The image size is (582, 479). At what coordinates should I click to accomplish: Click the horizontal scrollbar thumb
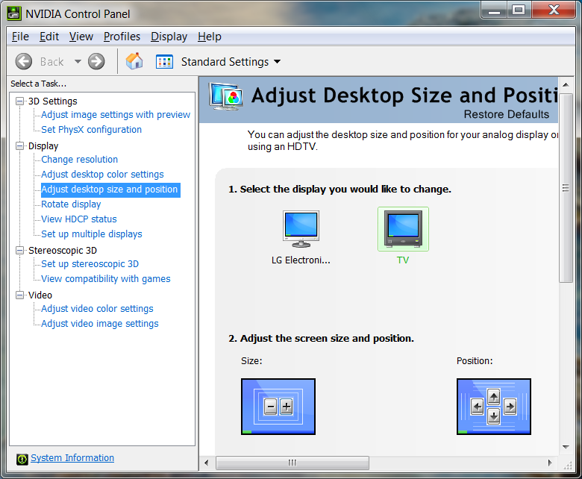[292, 463]
